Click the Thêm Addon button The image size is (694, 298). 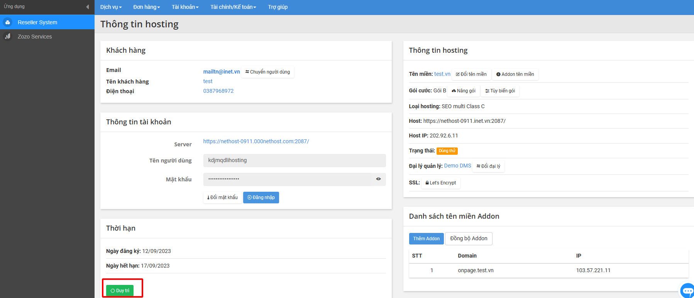pos(427,239)
